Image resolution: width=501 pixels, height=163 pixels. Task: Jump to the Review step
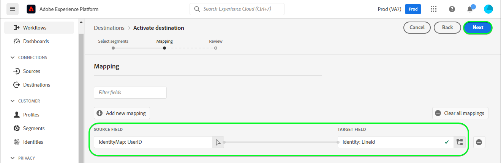coord(215,48)
